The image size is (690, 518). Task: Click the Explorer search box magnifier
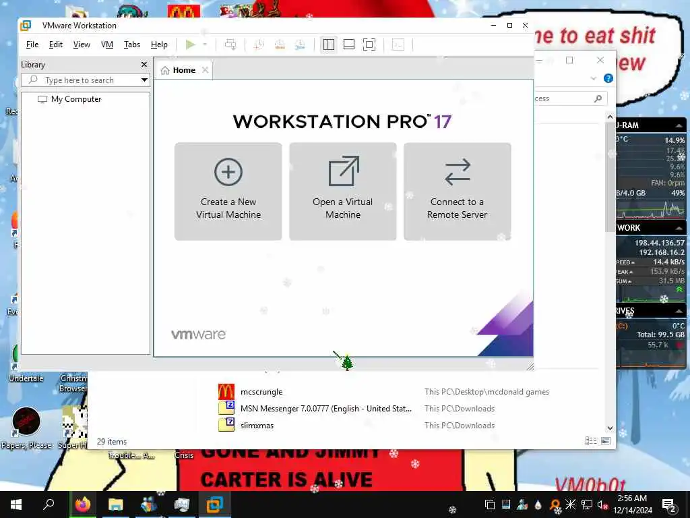pyautogui.click(x=598, y=98)
